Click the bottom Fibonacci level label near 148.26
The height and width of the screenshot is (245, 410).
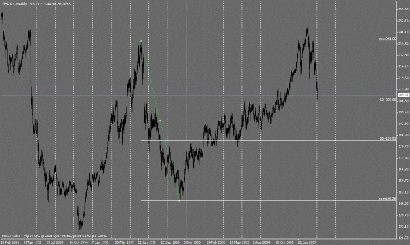pos(387,198)
